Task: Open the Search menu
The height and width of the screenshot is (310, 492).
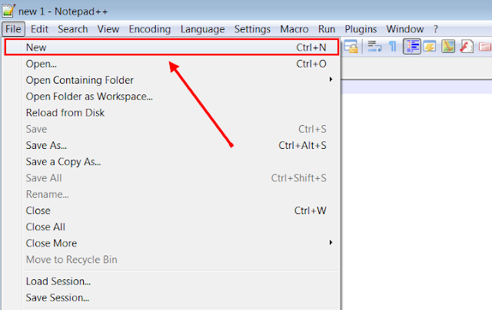Action: click(73, 29)
